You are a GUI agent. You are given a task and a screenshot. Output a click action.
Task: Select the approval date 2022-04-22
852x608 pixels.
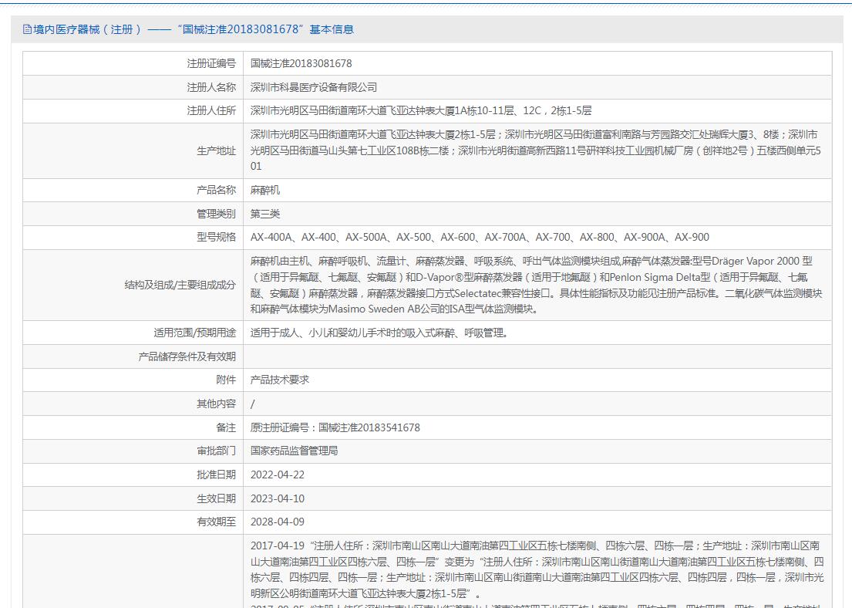click(x=277, y=475)
